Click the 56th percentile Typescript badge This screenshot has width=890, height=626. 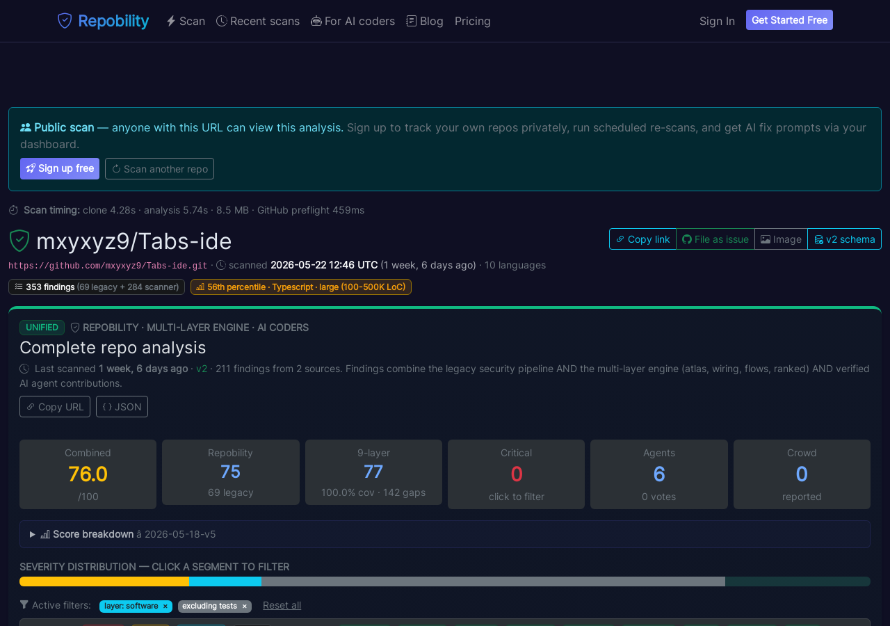[x=301, y=287]
